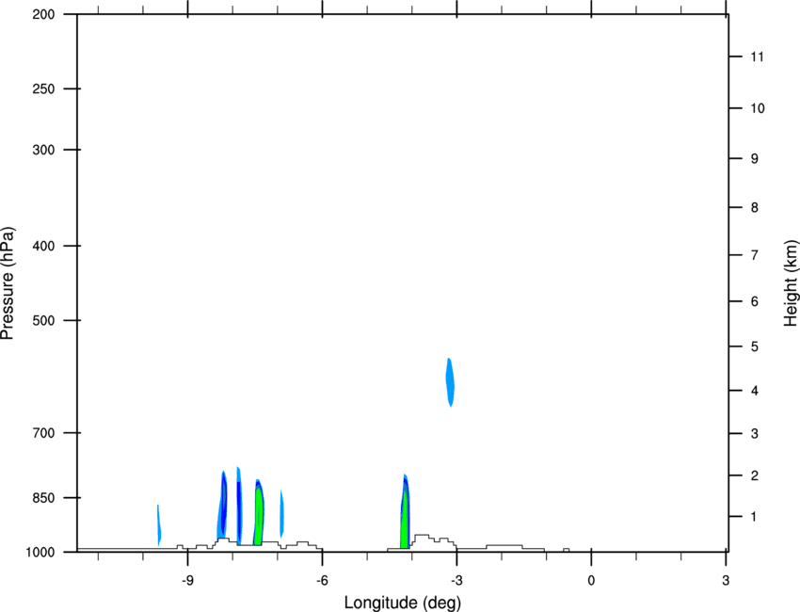800x612 pixels.
Task: Click the green contour core near longitude -7.5
Action: (x=259, y=516)
